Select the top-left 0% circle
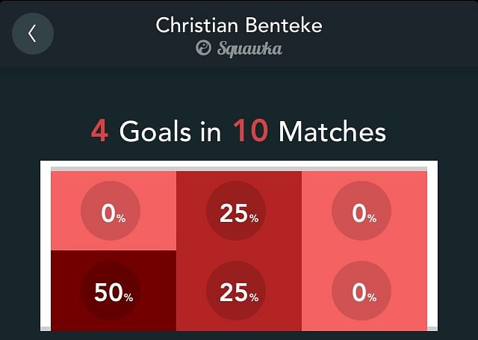Screen dimensions: 478x340 tap(111, 211)
